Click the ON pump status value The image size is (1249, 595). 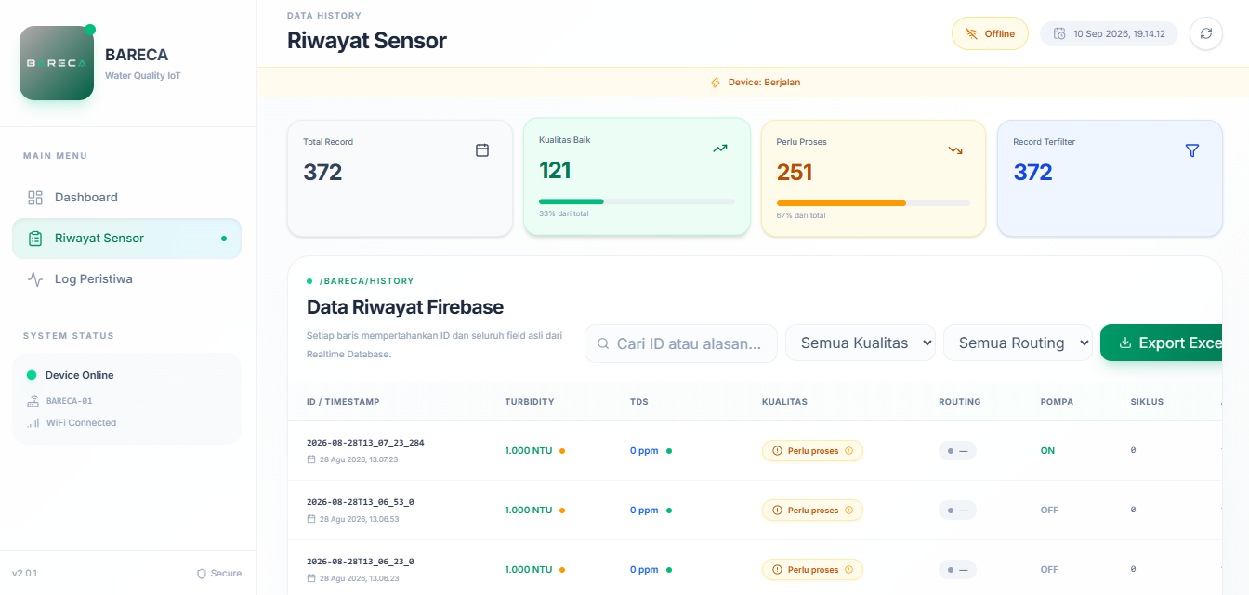(1047, 451)
